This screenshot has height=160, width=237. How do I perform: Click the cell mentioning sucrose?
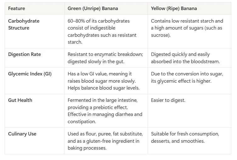pyautogui.click(x=187, y=28)
